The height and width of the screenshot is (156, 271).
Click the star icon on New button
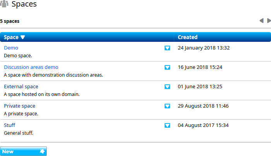click(x=42, y=151)
